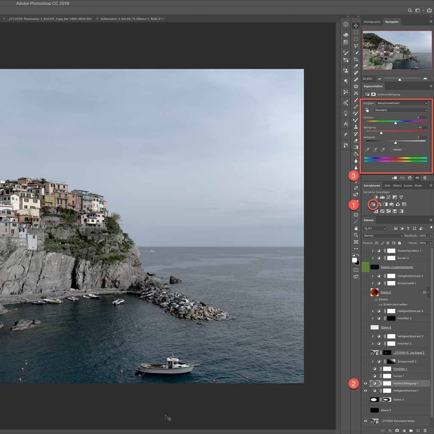Add a Channel Mixer adjustment icon
434x434 pixels.
[398, 204]
